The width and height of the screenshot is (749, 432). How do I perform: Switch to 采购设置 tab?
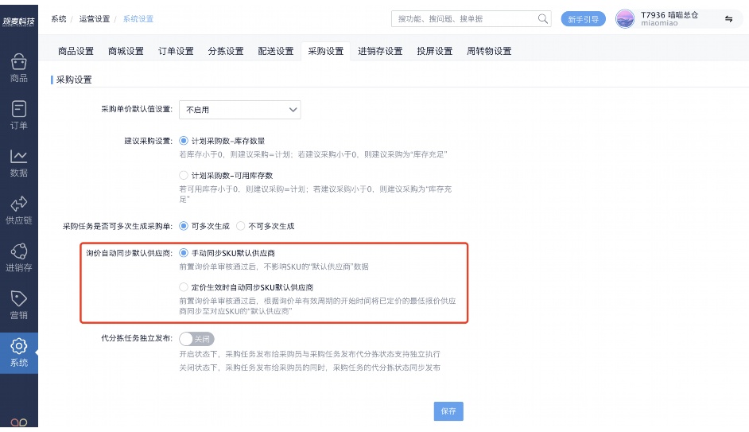pyautogui.click(x=326, y=51)
